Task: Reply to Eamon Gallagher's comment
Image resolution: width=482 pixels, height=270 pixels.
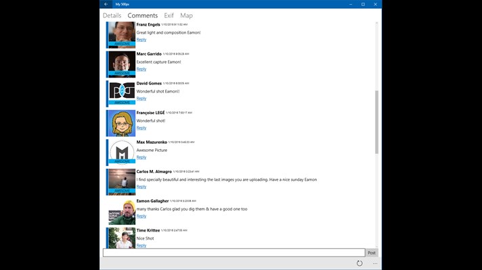Action: point(141,216)
